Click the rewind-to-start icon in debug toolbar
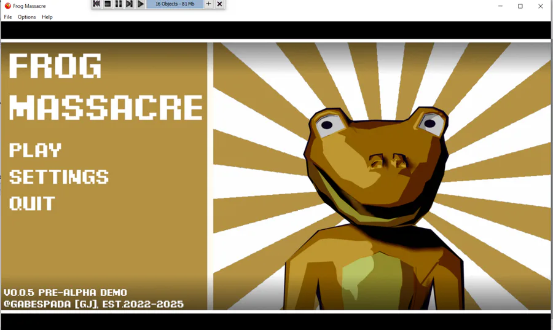553x330 pixels. pyautogui.click(x=96, y=4)
